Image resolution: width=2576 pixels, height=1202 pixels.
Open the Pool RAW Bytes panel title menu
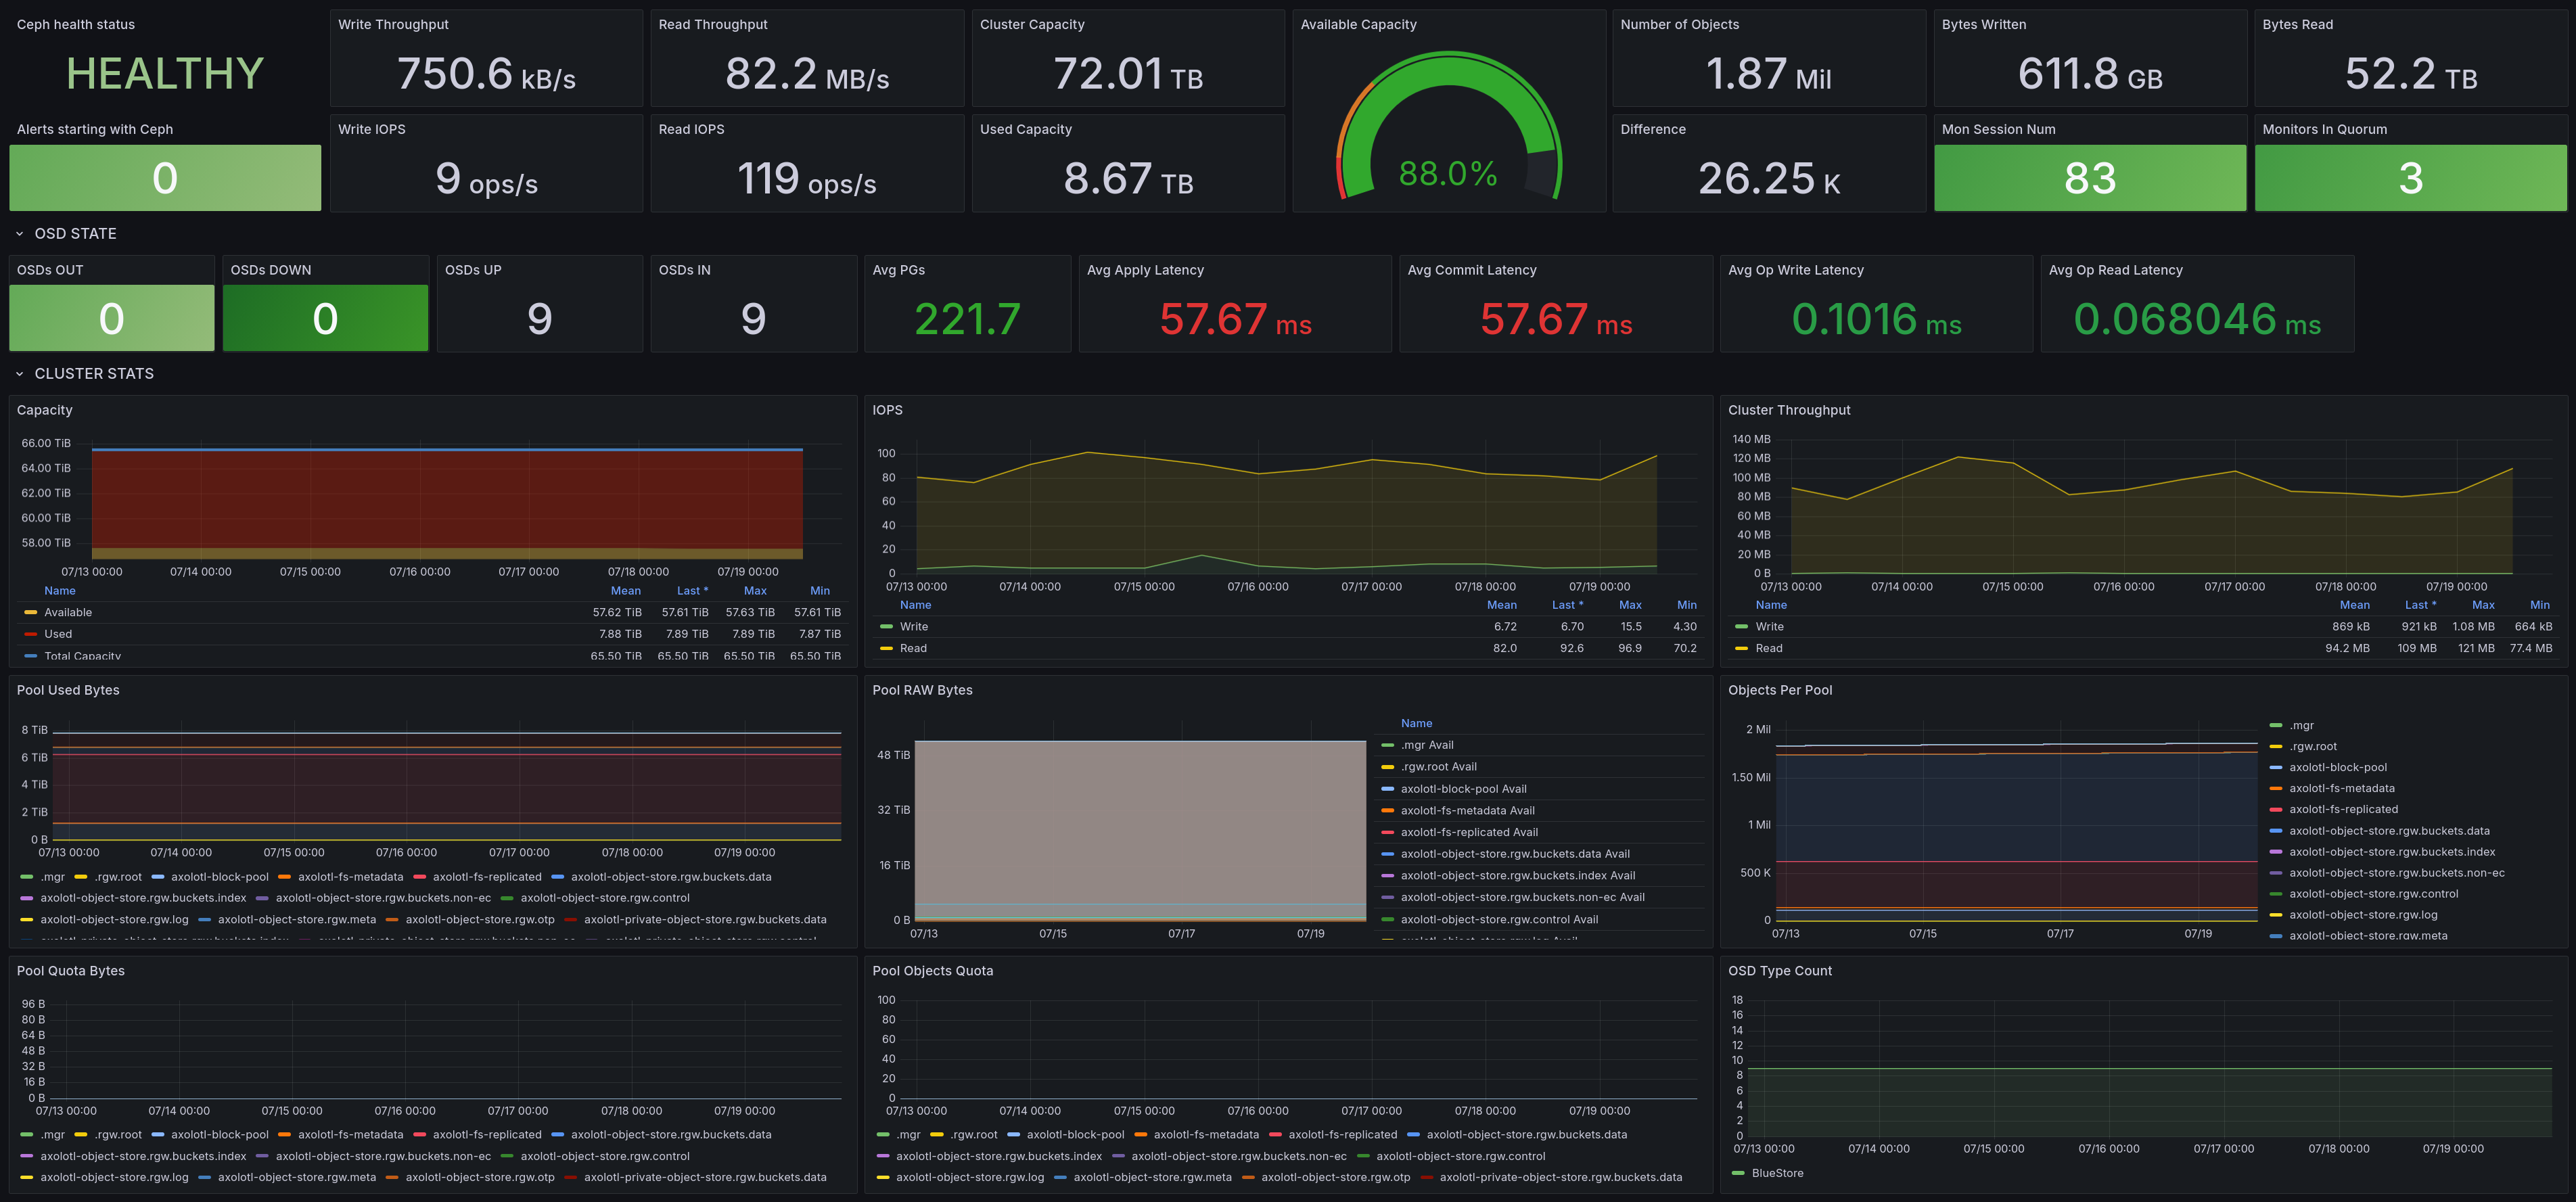(x=922, y=690)
